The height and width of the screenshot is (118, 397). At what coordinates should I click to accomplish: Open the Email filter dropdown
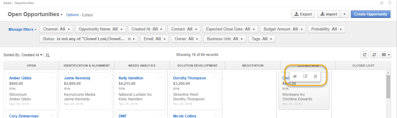(154, 39)
